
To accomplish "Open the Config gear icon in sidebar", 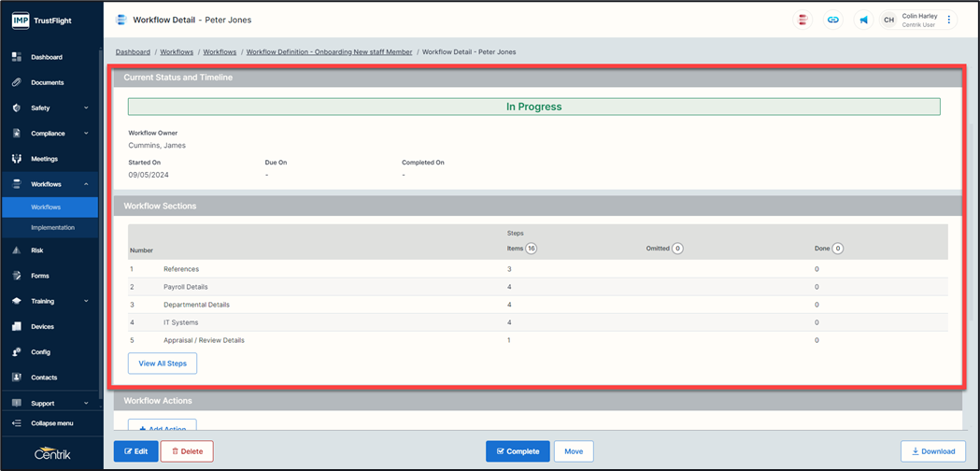I will point(17,352).
